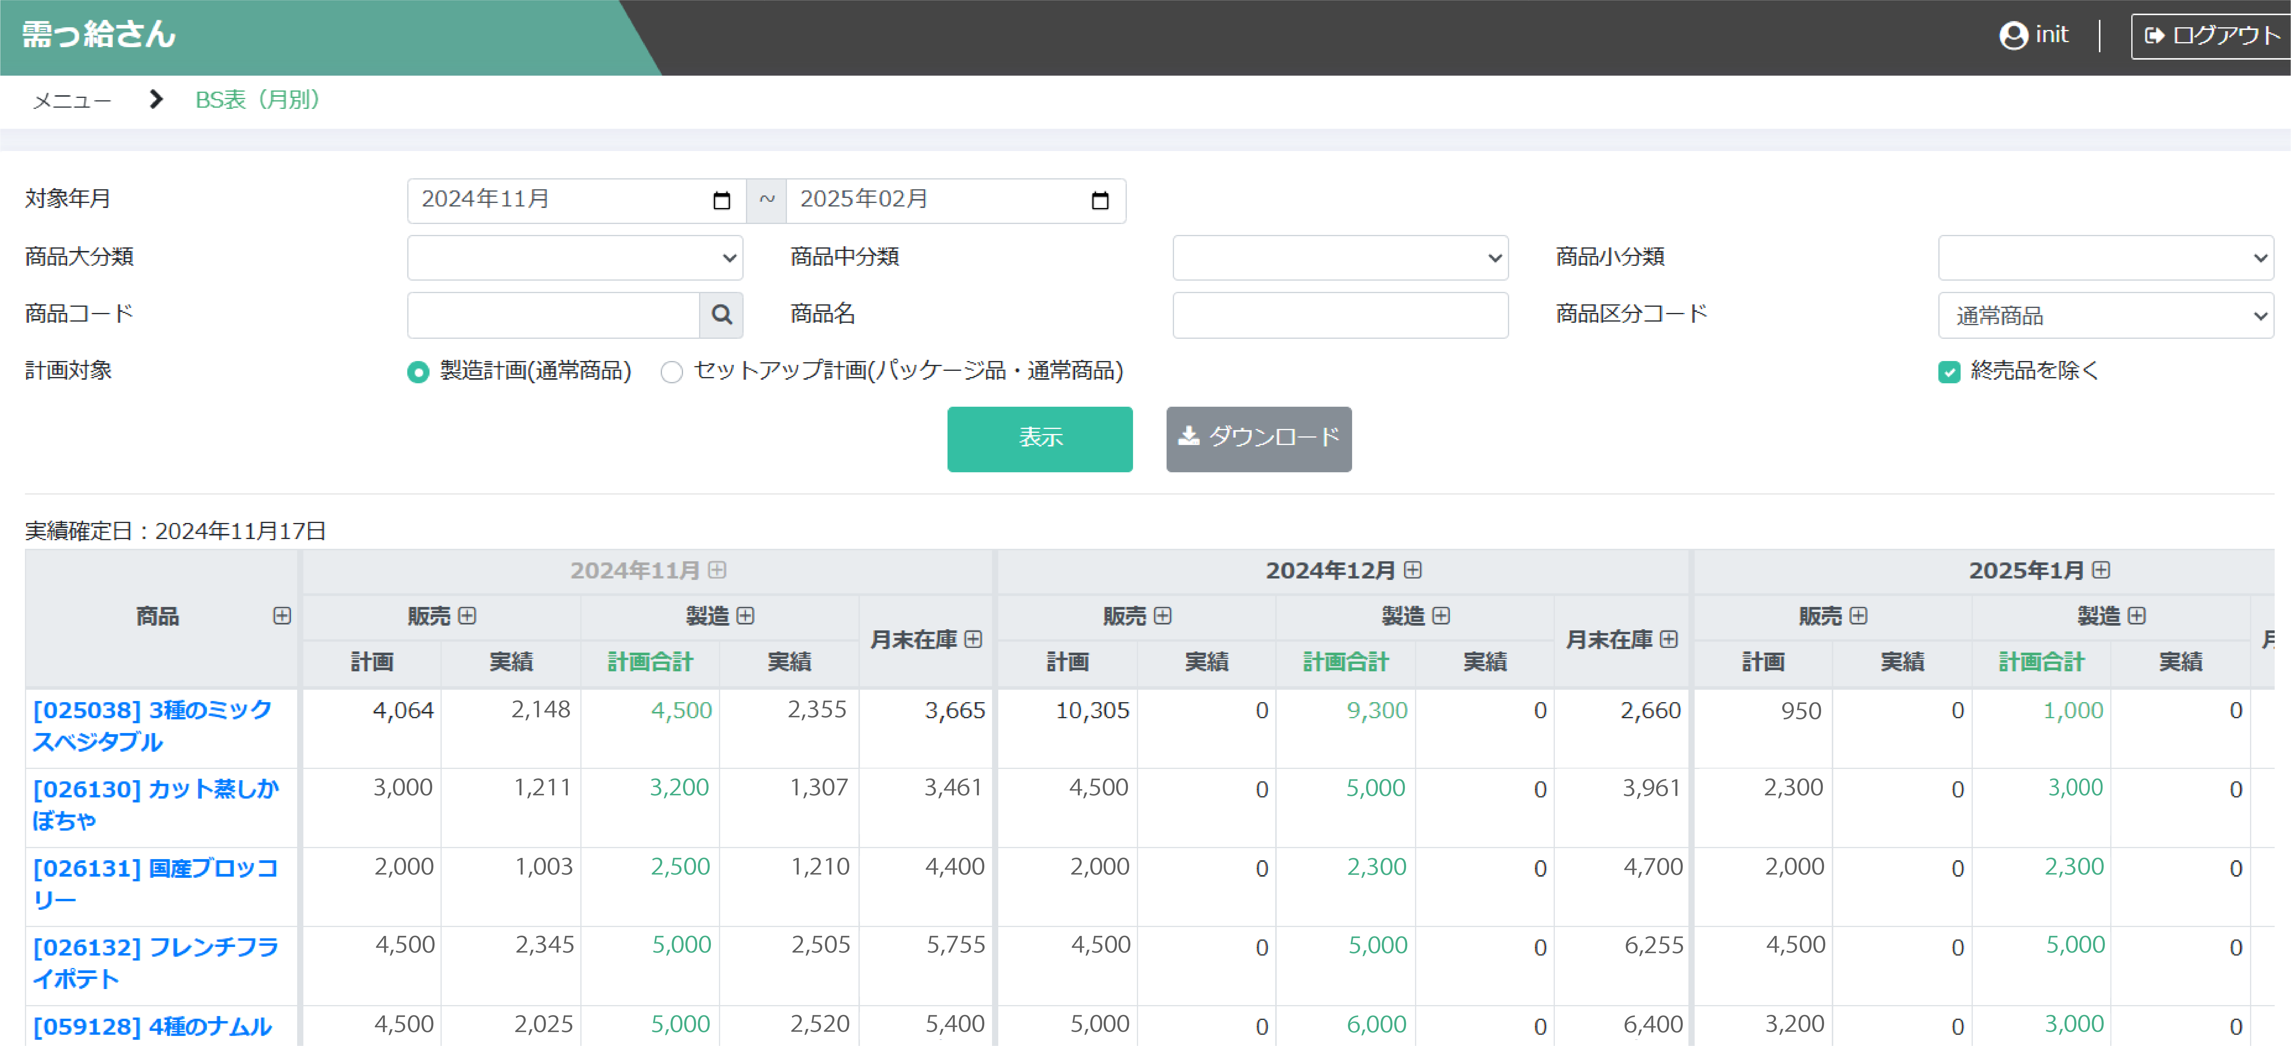Screen dimensions: 2291x1046
Task: Click 950 January sales plan value
Action: pyautogui.click(x=1801, y=711)
